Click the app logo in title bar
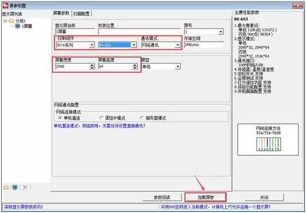The image size is (306, 213). coord(6,6)
